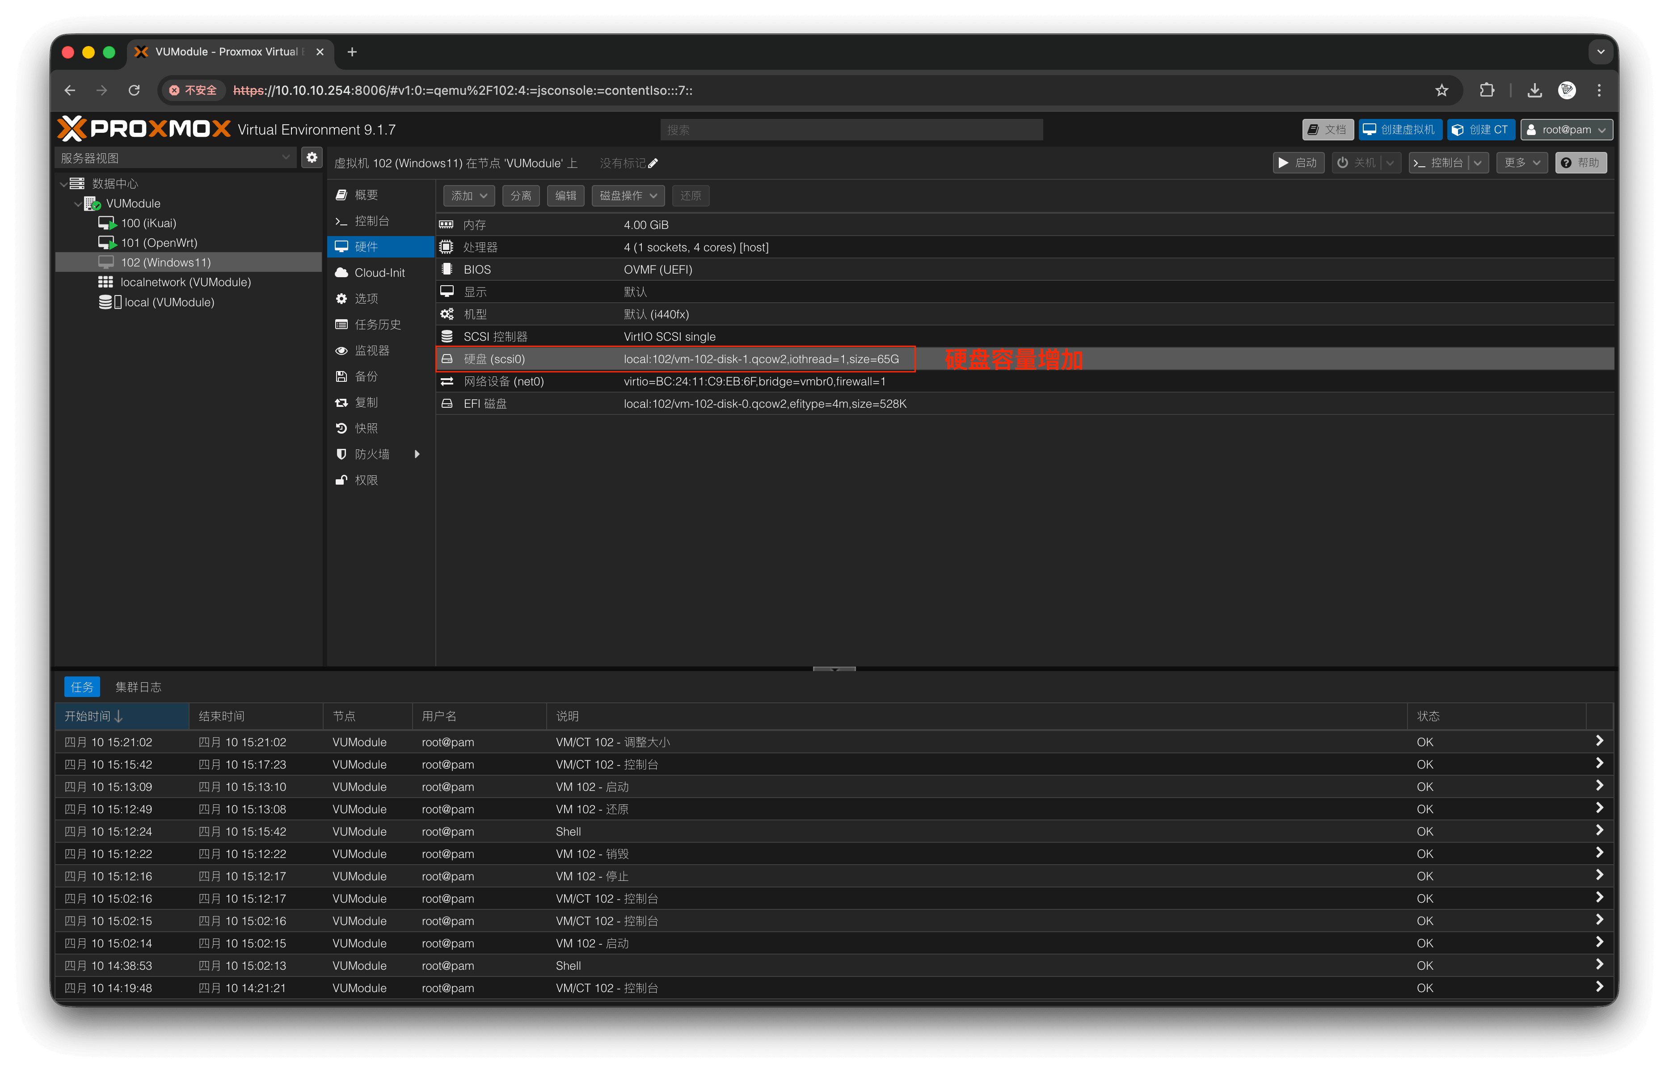Collapse the bottom task log panel

(x=834, y=668)
